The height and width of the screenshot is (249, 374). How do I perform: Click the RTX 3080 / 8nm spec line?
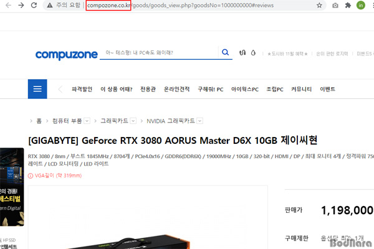click(201, 156)
